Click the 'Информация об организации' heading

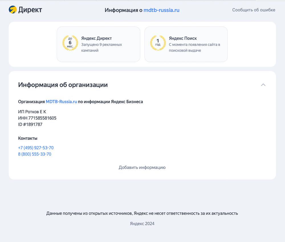63,85
